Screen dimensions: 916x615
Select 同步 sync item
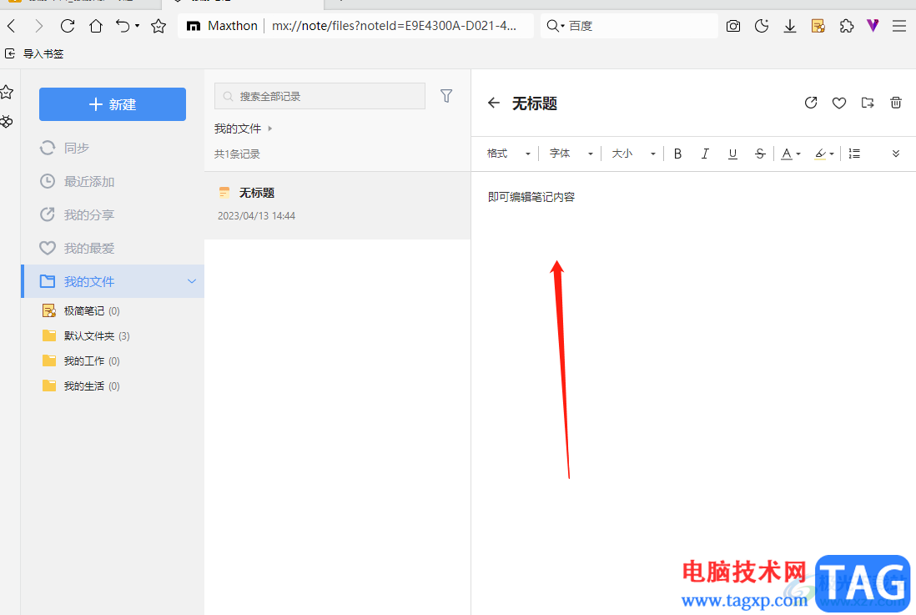(x=113, y=148)
